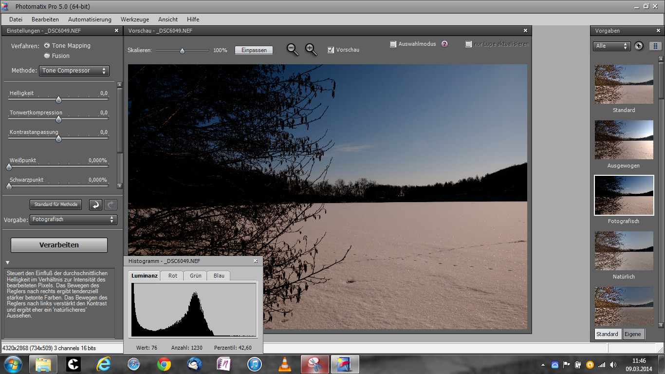
Task: Switch to the Rot histogram tab
Action: click(x=172, y=276)
